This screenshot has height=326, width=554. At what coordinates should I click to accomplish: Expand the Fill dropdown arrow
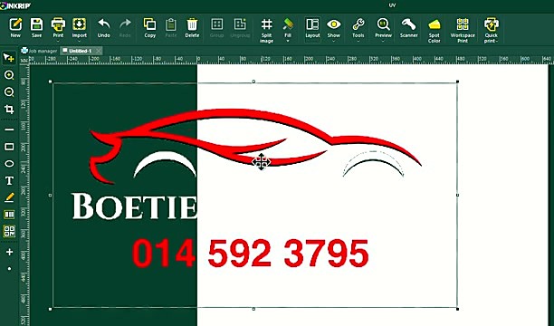click(288, 41)
